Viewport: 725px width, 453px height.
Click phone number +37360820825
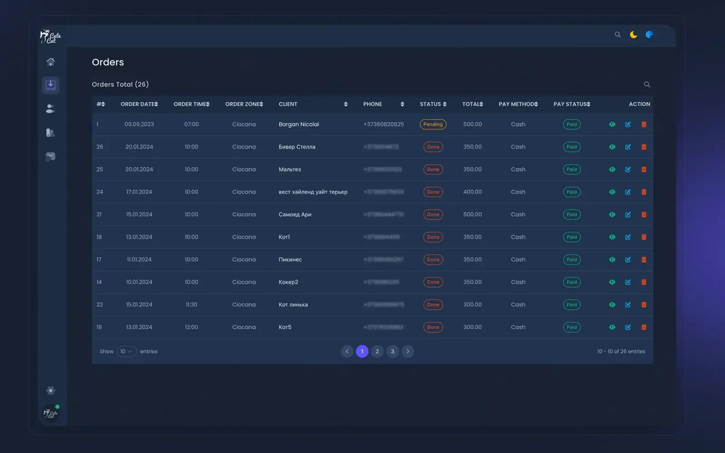[x=383, y=124]
